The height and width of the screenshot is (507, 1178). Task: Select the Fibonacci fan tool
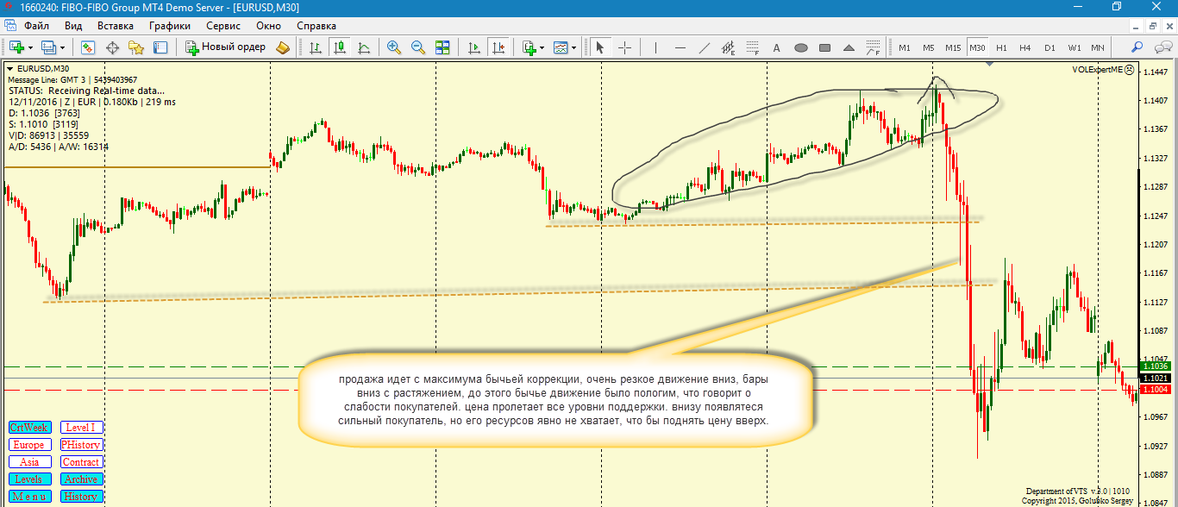874,47
